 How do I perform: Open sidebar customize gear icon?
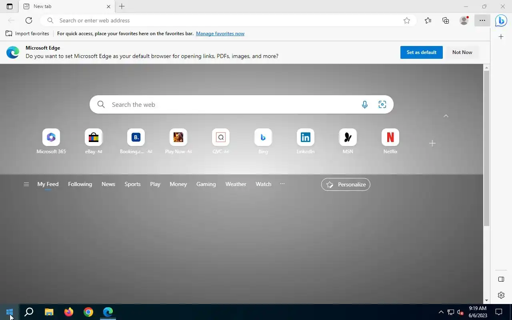pos(501,295)
